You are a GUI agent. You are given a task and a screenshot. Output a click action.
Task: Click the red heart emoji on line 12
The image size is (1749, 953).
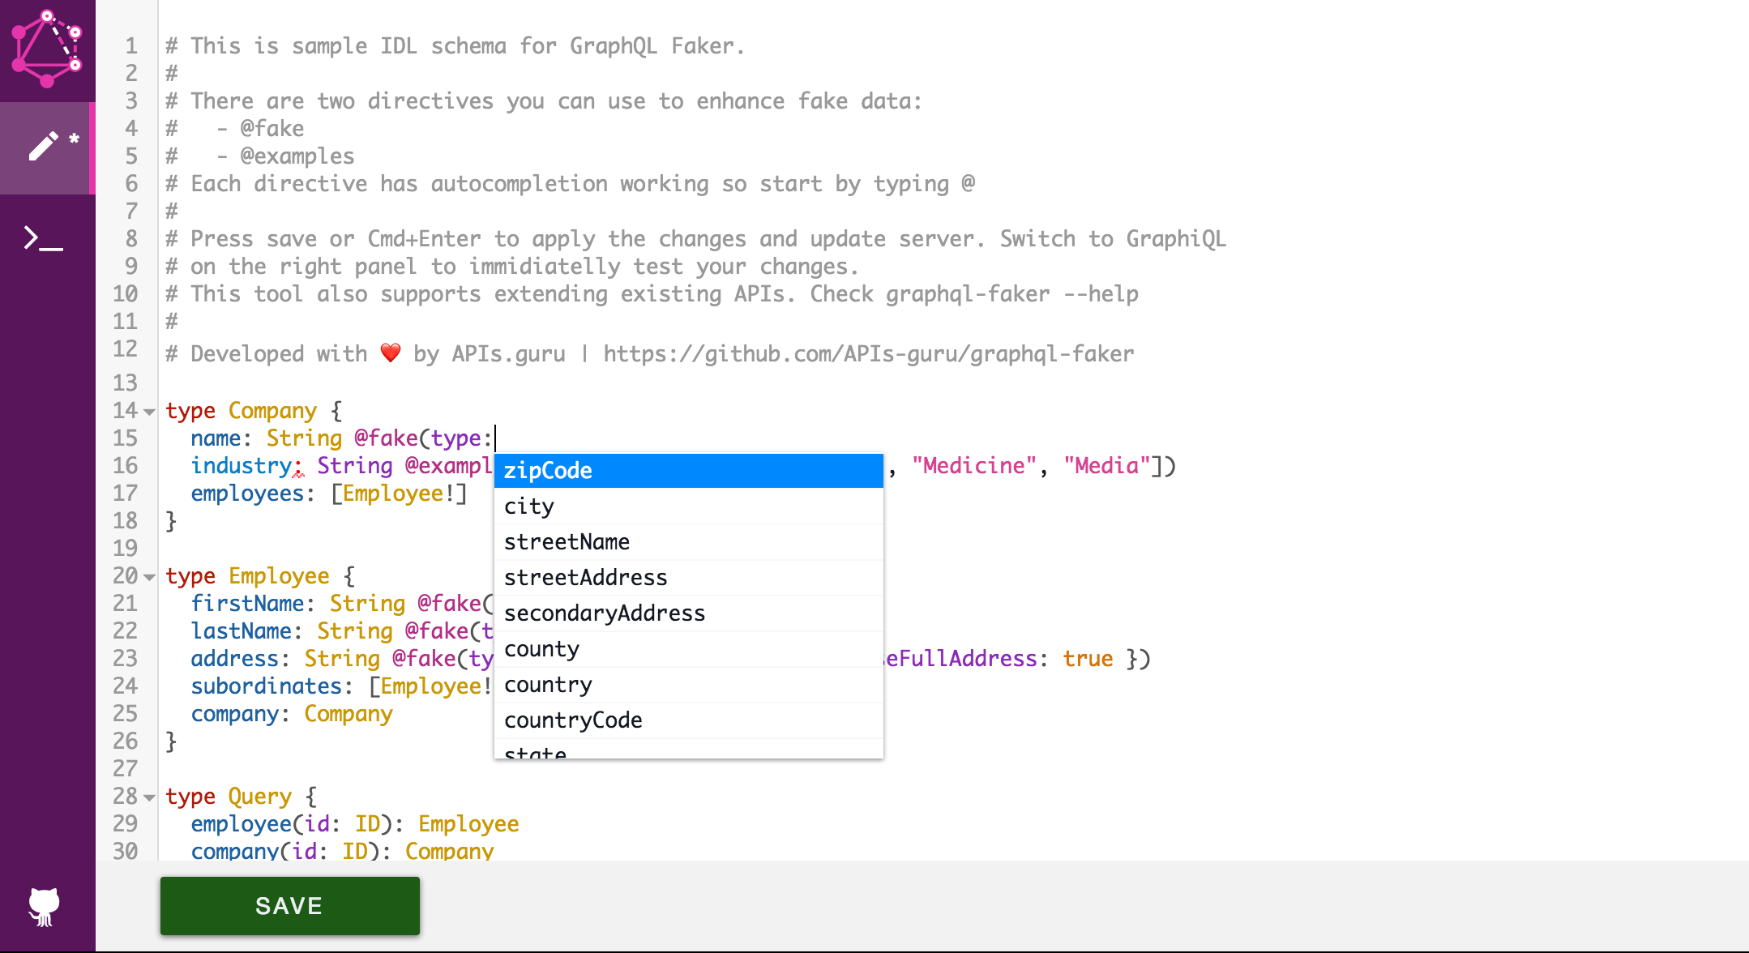(x=391, y=353)
